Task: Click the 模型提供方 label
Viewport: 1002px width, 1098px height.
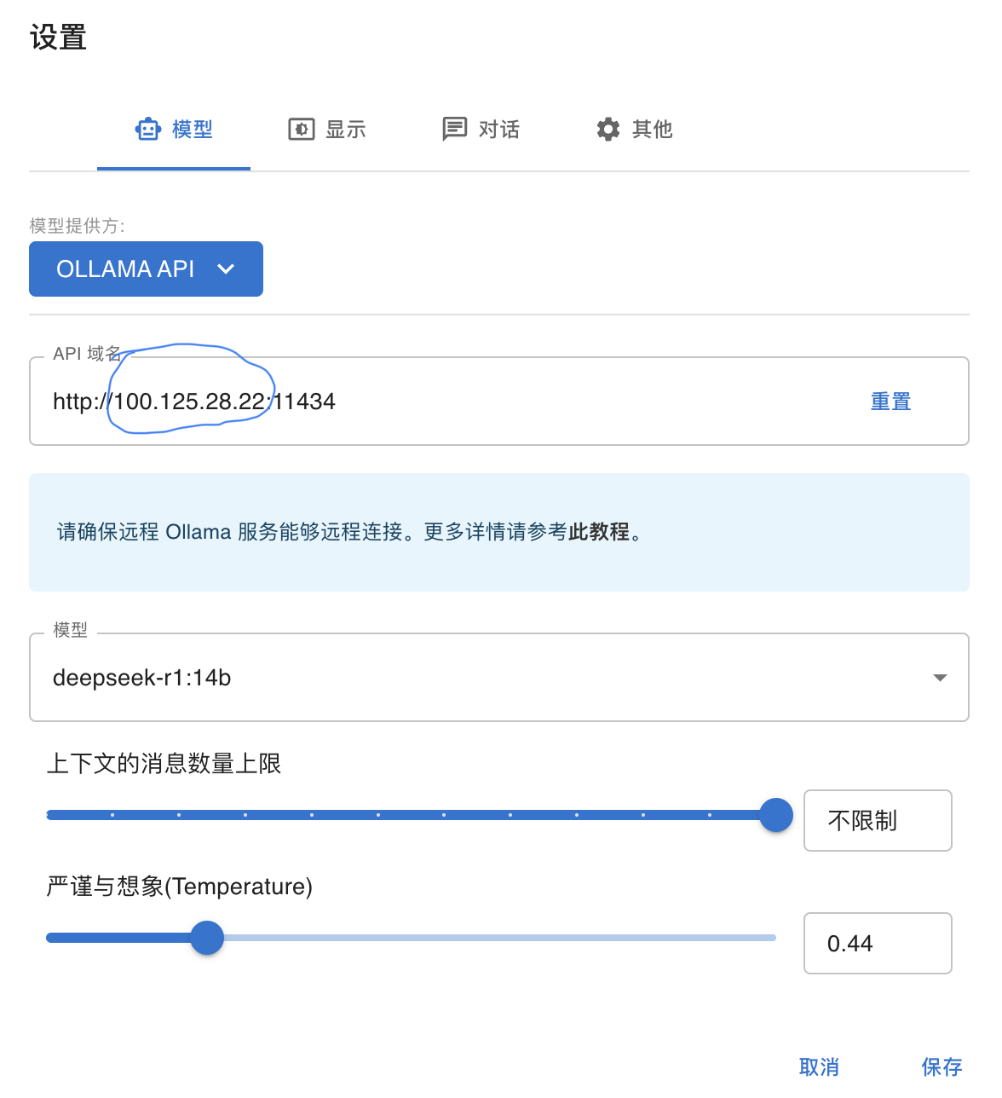Action: point(78,226)
